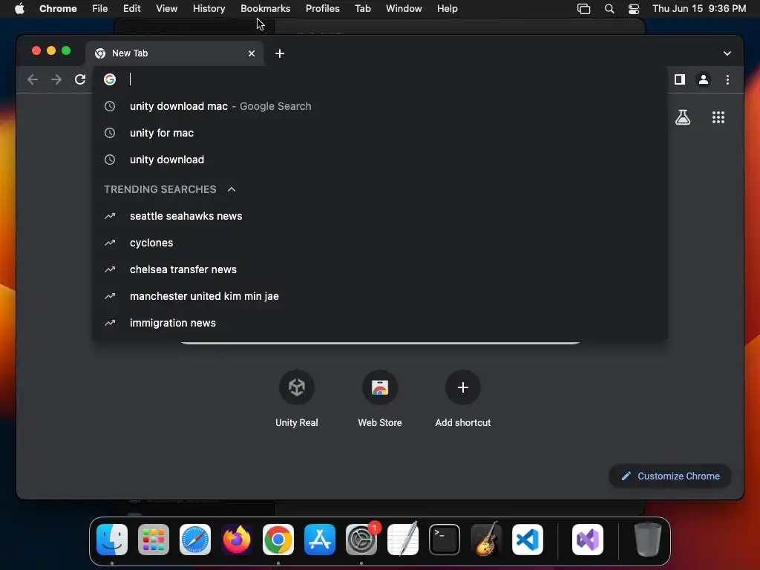Open the History menu
This screenshot has height=570, width=760.
(x=209, y=9)
